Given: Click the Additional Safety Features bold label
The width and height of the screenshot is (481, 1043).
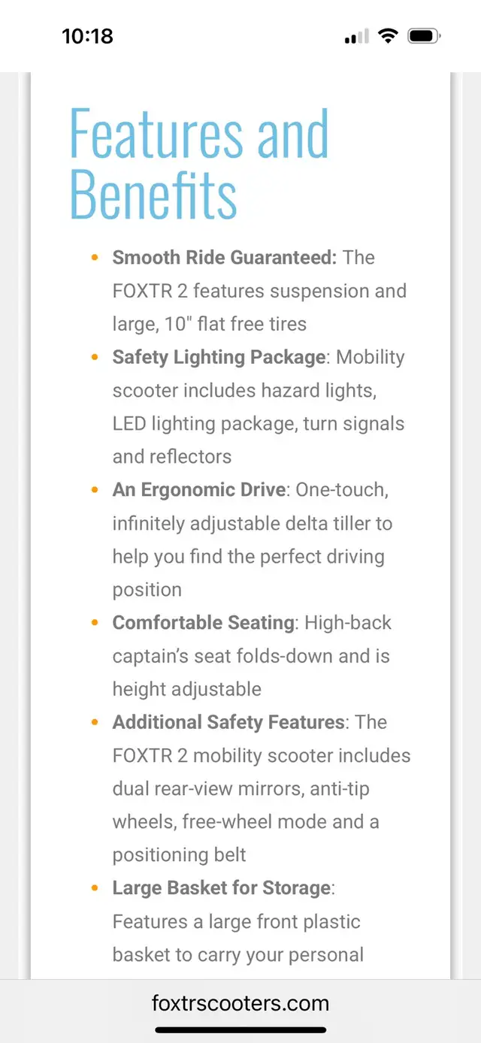Looking at the screenshot, I should 228,722.
